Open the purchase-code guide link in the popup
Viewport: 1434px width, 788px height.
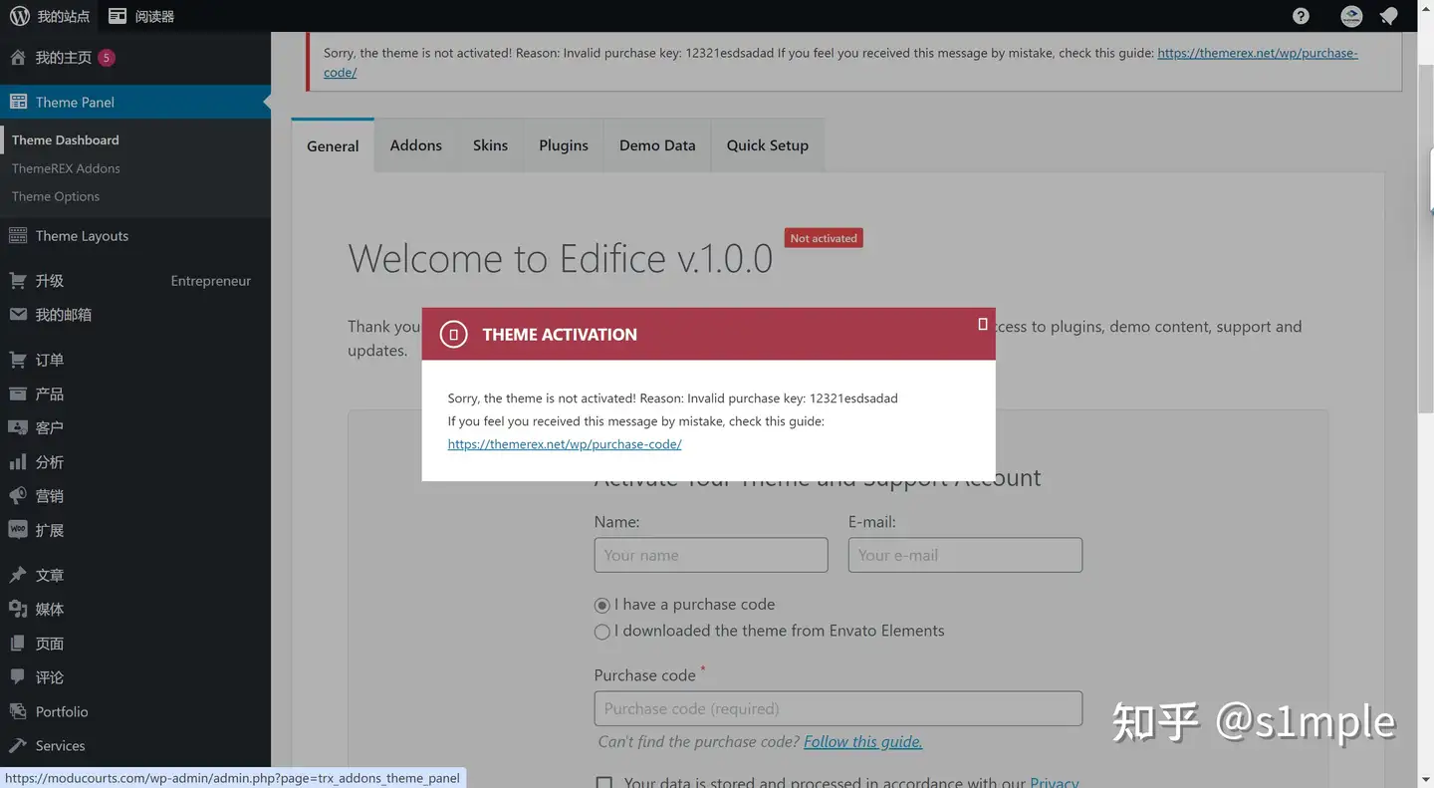565,444
